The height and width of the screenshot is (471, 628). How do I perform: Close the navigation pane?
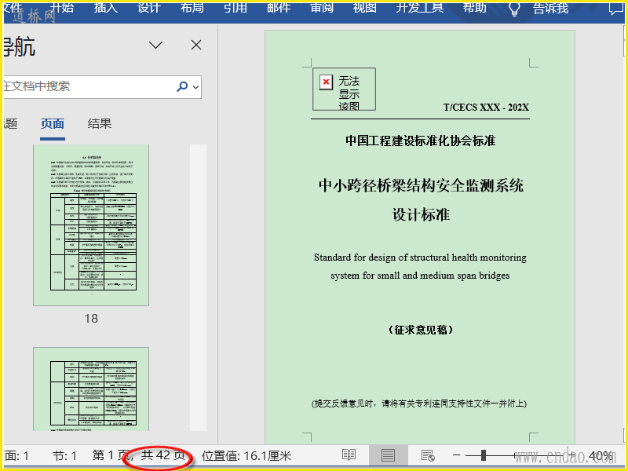pos(196,45)
